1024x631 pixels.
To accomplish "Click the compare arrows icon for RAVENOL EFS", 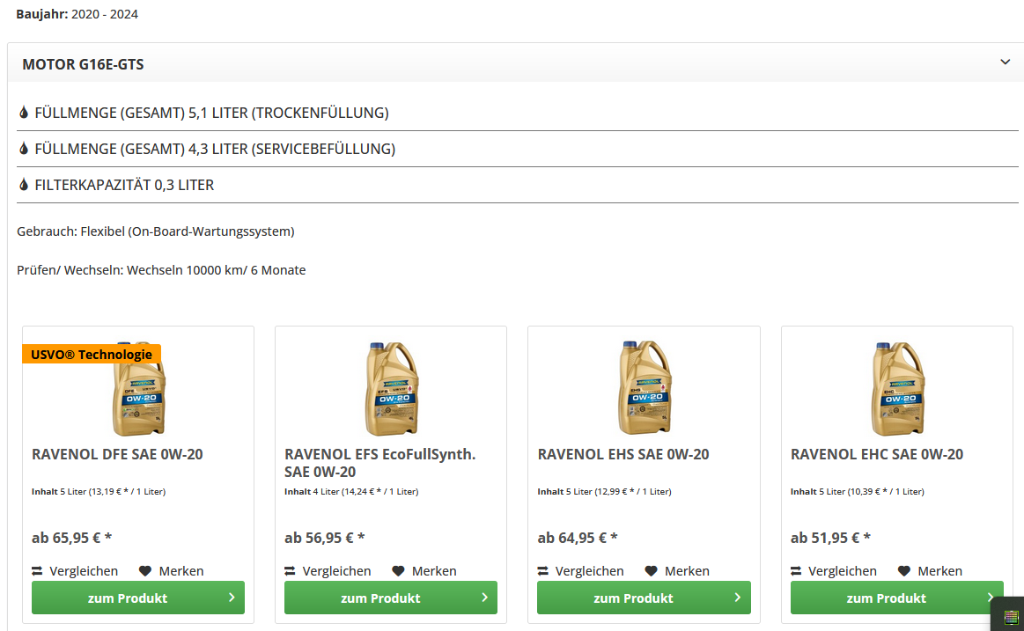I will click(x=290, y=571).
